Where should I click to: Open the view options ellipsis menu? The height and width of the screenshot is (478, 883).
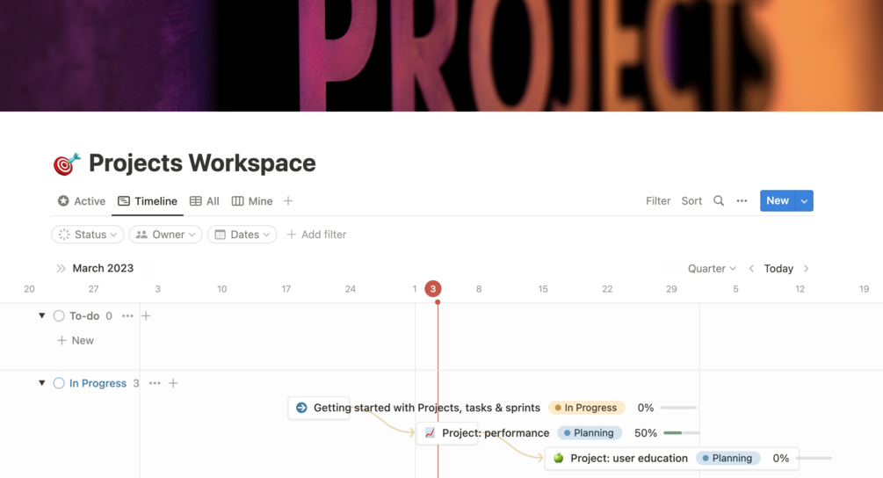click(742, 201)
